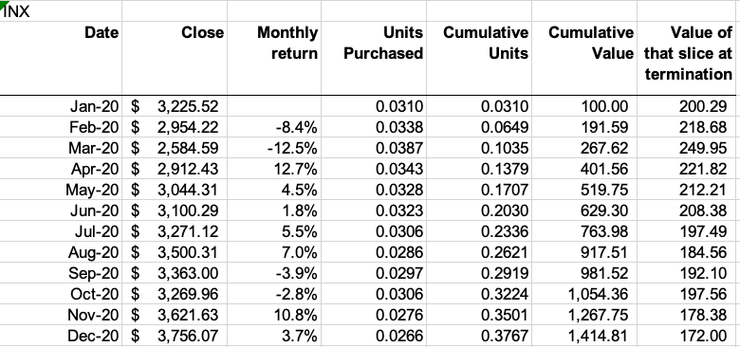Image resolution: width=740 pixels, height=347 pixels.
Task: Select the Jan-20 date cell
Action: click(x=61, y=106)
